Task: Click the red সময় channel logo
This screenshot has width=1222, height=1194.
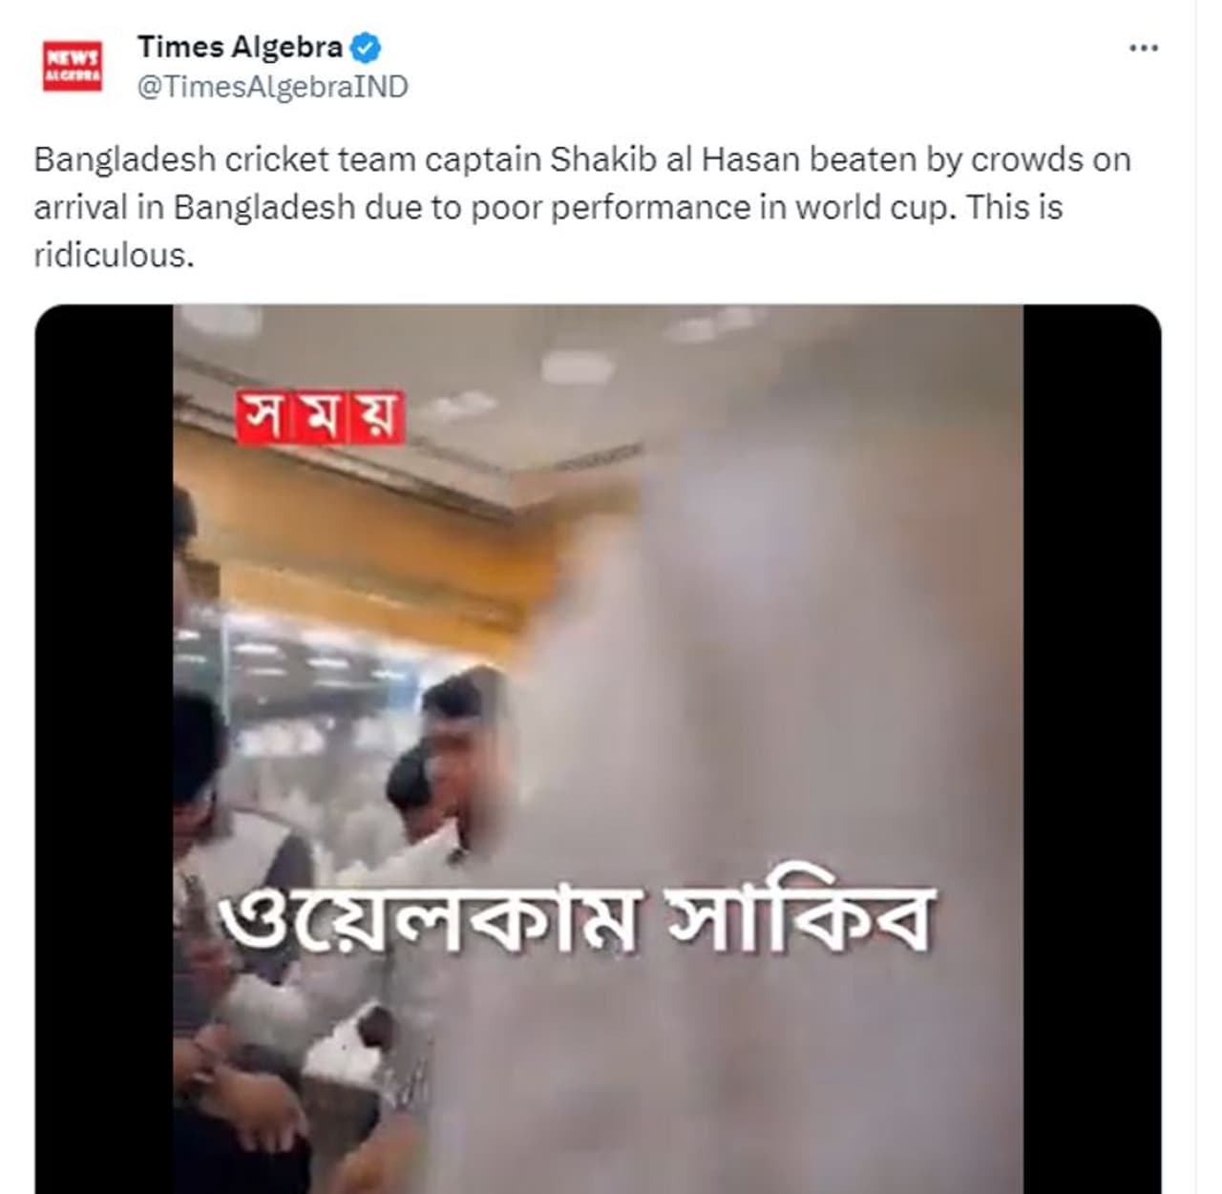Action: (321, 417)
